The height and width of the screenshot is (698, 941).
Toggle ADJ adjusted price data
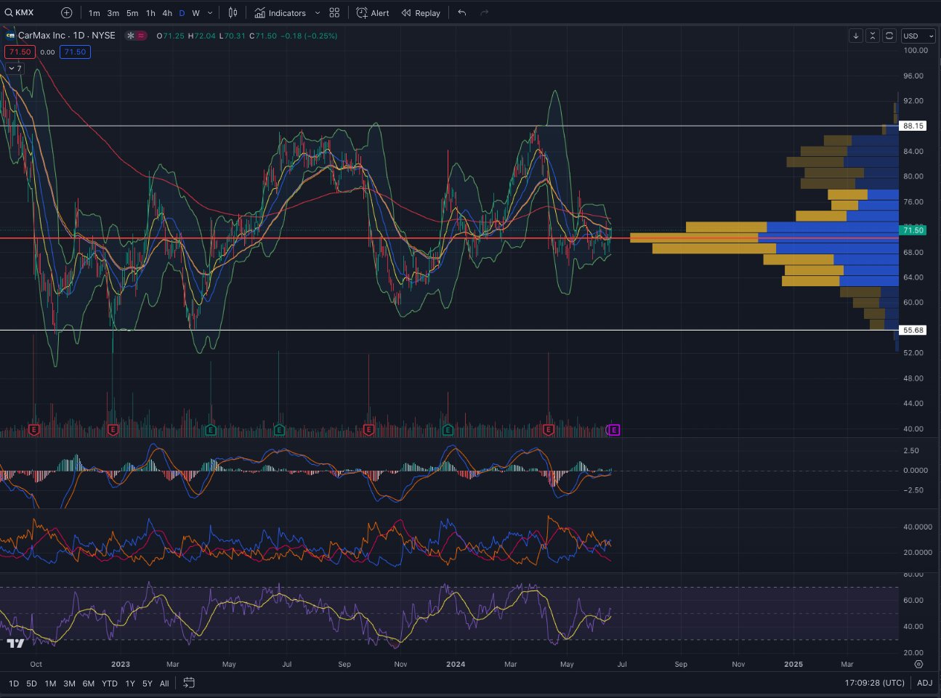[924, 683]
